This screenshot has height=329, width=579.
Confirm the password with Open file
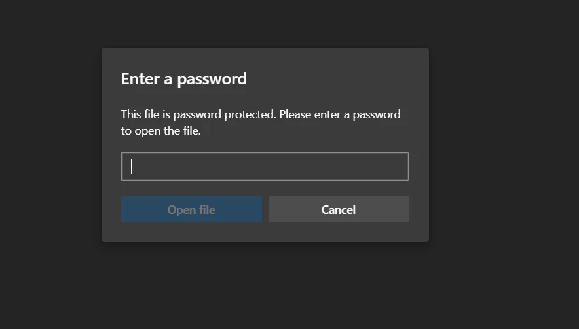click(x=191, y=209)
